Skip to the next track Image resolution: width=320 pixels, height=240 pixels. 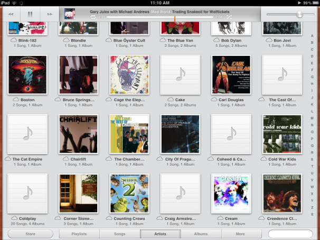pos(50,14)
